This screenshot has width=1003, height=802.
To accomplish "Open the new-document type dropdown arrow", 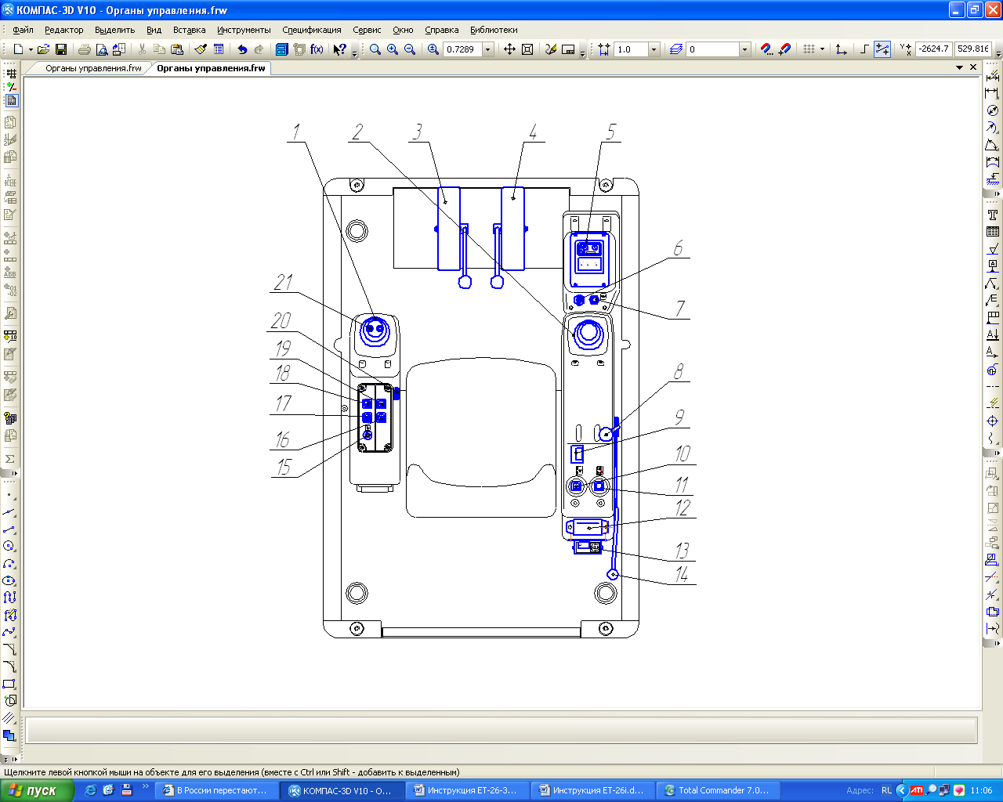I will click(x=31, y=49).
